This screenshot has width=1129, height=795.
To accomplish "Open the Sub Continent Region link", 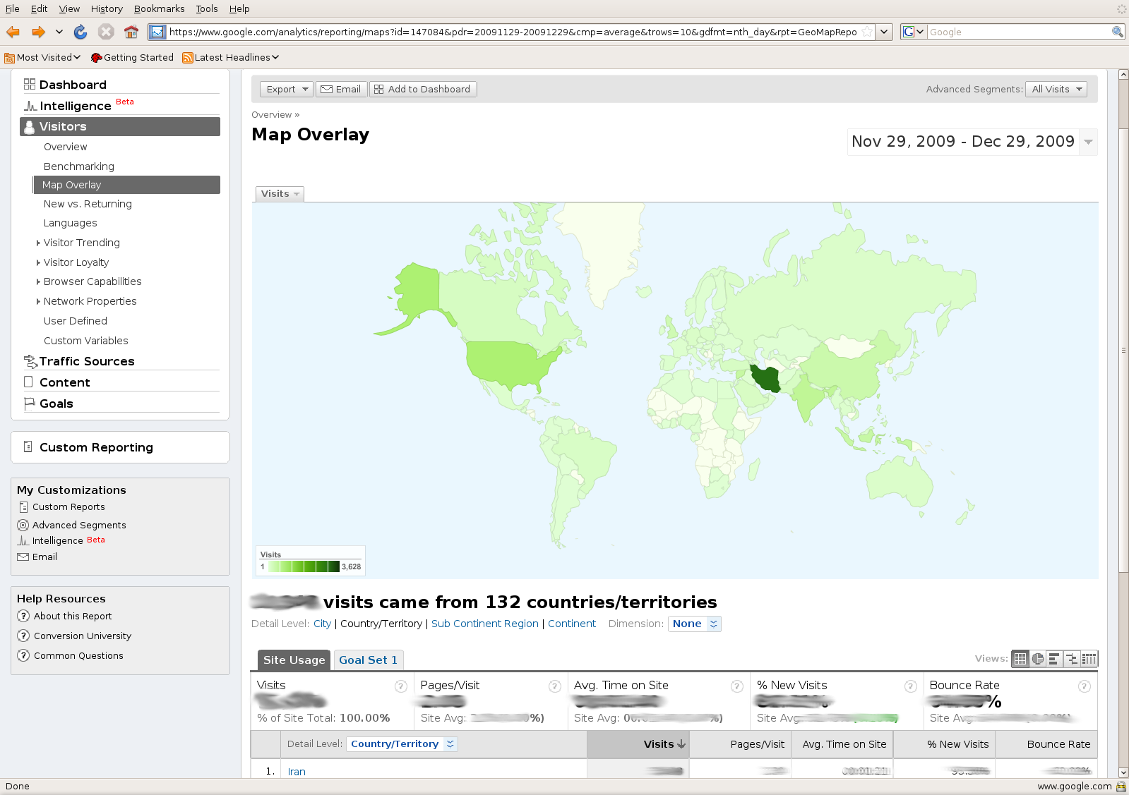I will pos(485,624).
